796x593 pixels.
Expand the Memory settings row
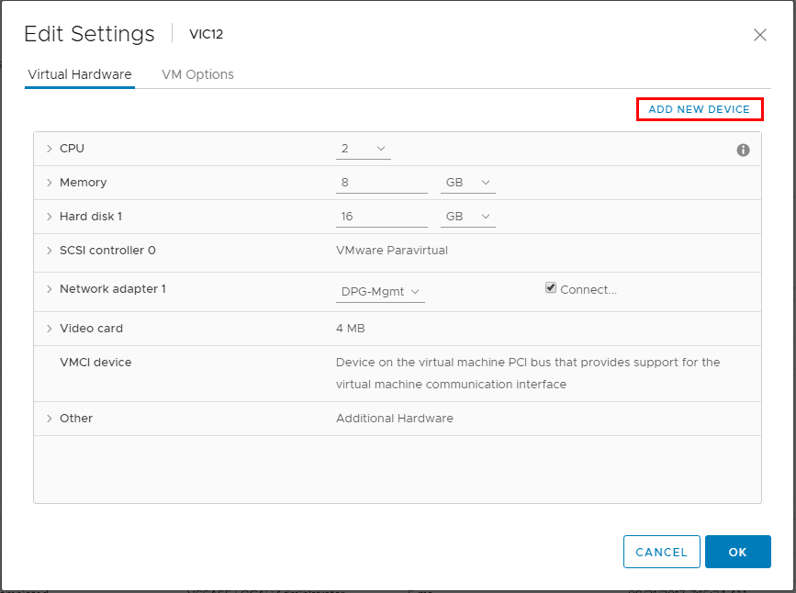click(50, 183)
